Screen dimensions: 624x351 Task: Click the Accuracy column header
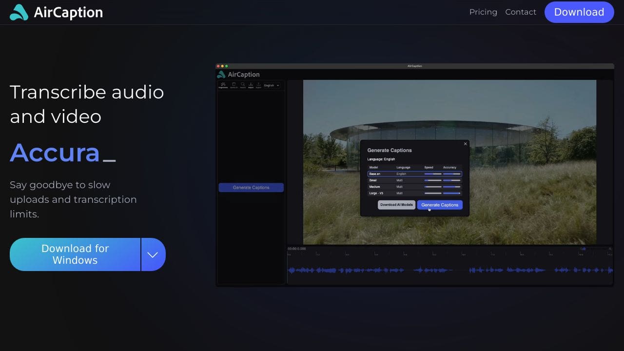pyautogui.click(x=449, y=167)
